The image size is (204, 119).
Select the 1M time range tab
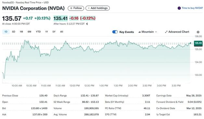(x=21, y=32)
